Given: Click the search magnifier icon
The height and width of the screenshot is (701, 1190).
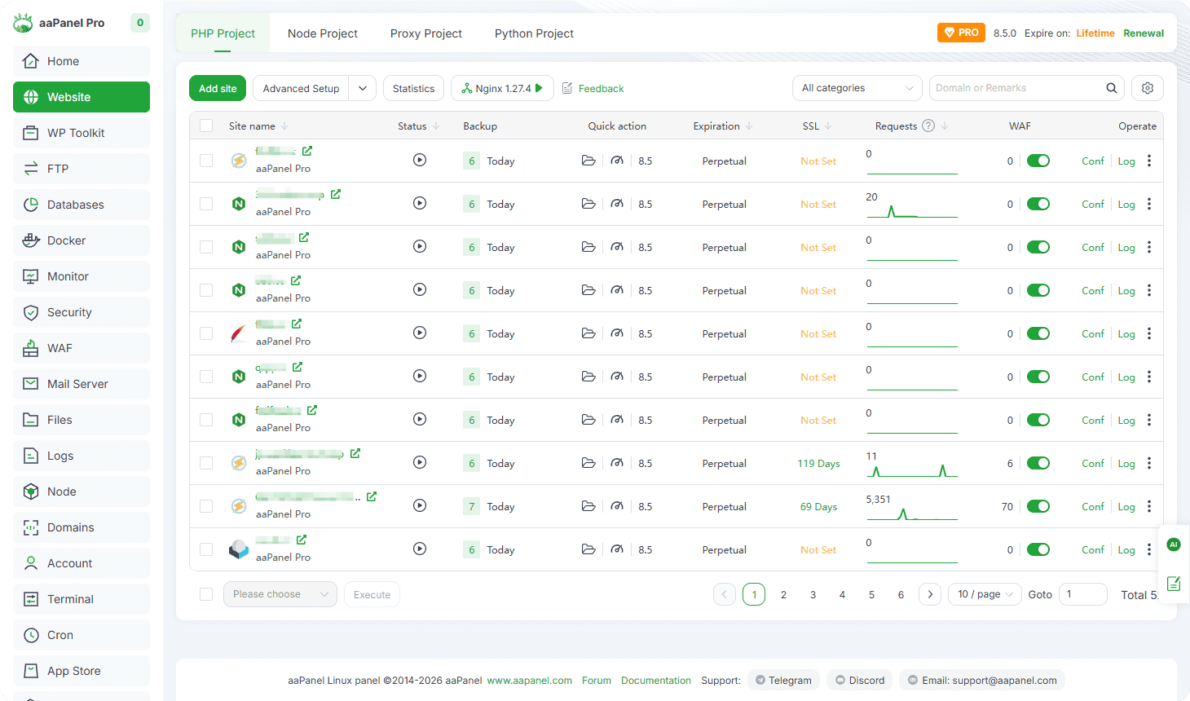Looking at the screenshot, I should (x=1111, y=88).
